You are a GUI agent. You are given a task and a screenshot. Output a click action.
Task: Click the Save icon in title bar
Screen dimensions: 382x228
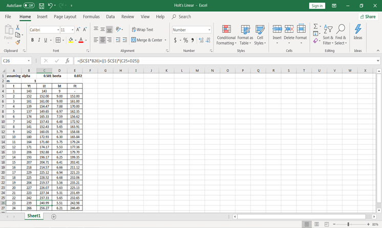41,6
